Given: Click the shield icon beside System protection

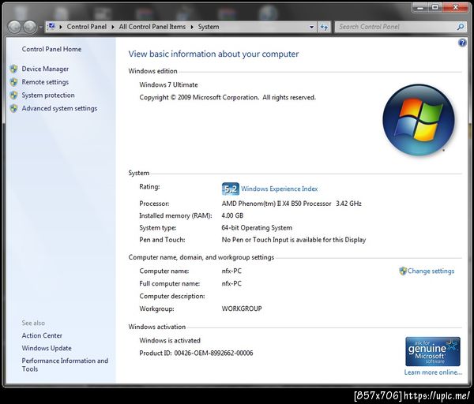Looking at the screenshot, I should 13,95.
